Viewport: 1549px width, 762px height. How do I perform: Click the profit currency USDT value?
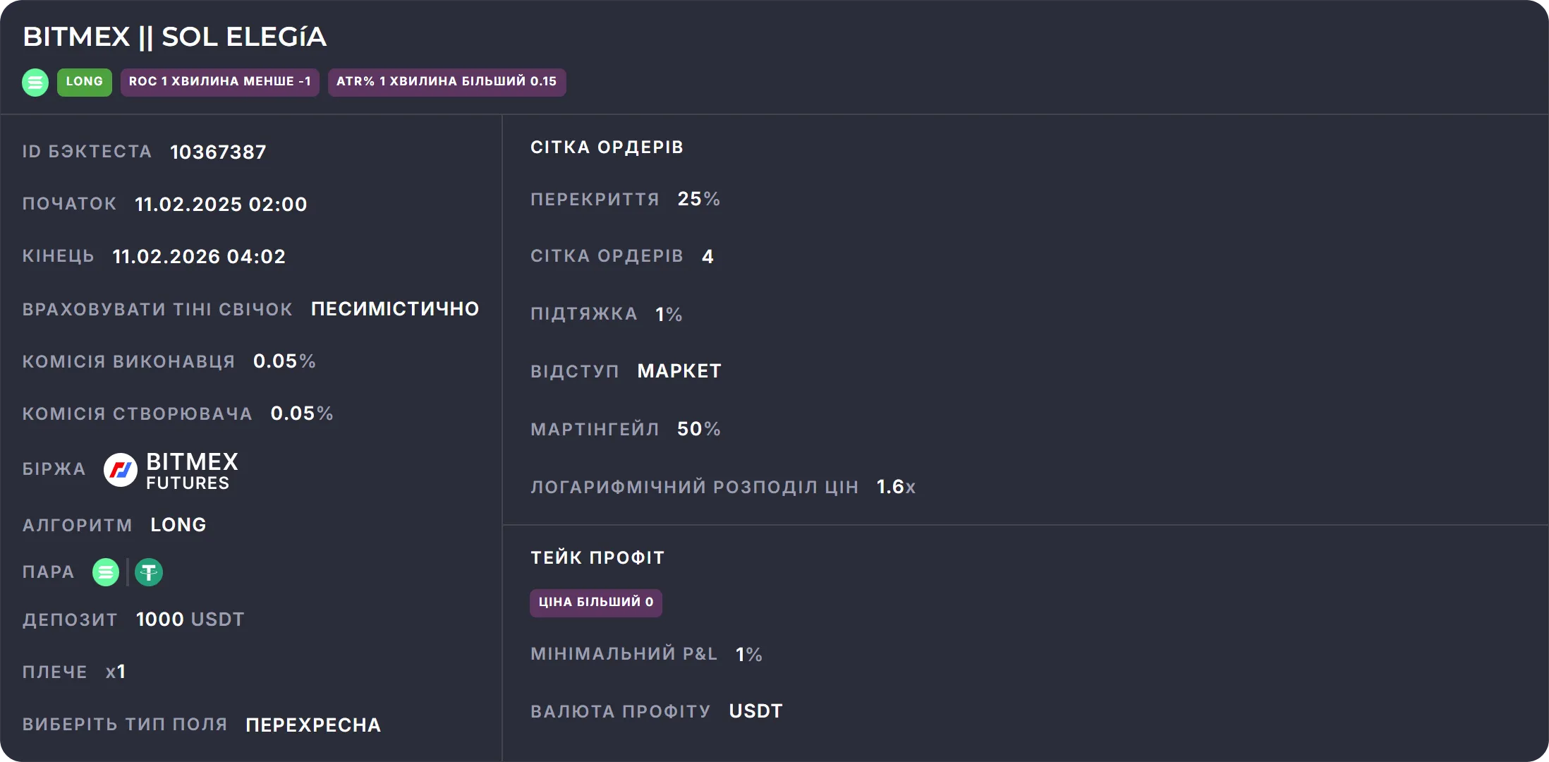755,711
